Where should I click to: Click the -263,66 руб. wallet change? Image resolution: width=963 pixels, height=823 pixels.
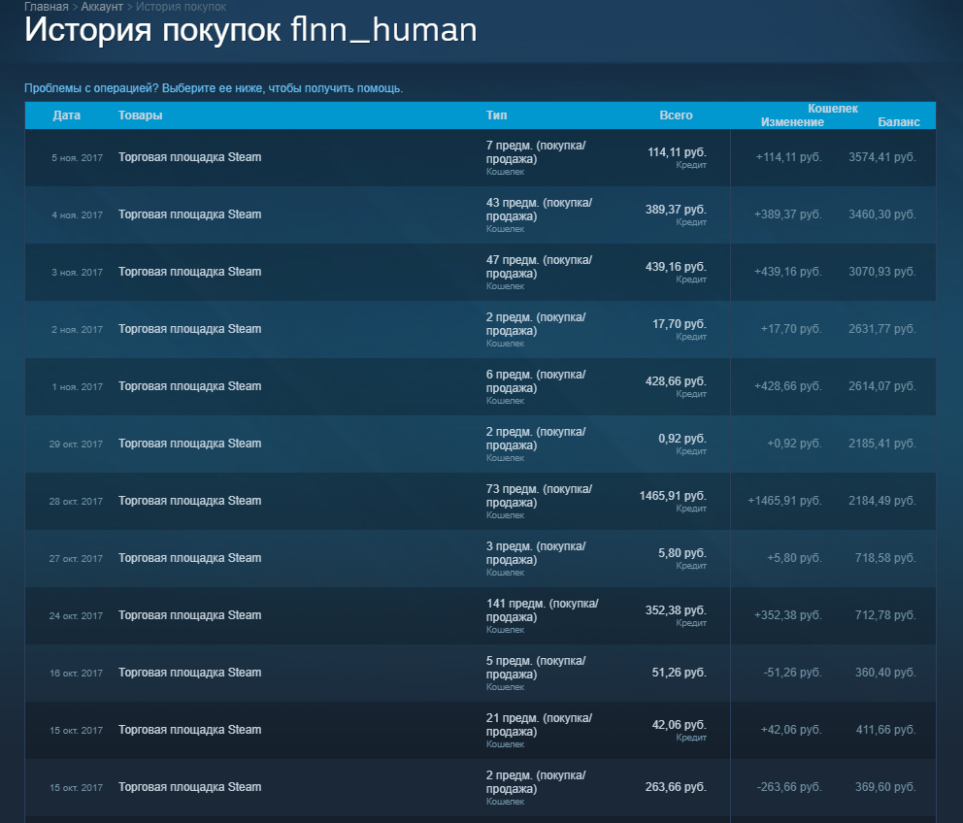[789, 787]
